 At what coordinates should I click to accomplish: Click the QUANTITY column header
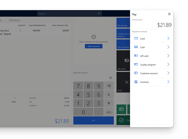pos(22,25)
